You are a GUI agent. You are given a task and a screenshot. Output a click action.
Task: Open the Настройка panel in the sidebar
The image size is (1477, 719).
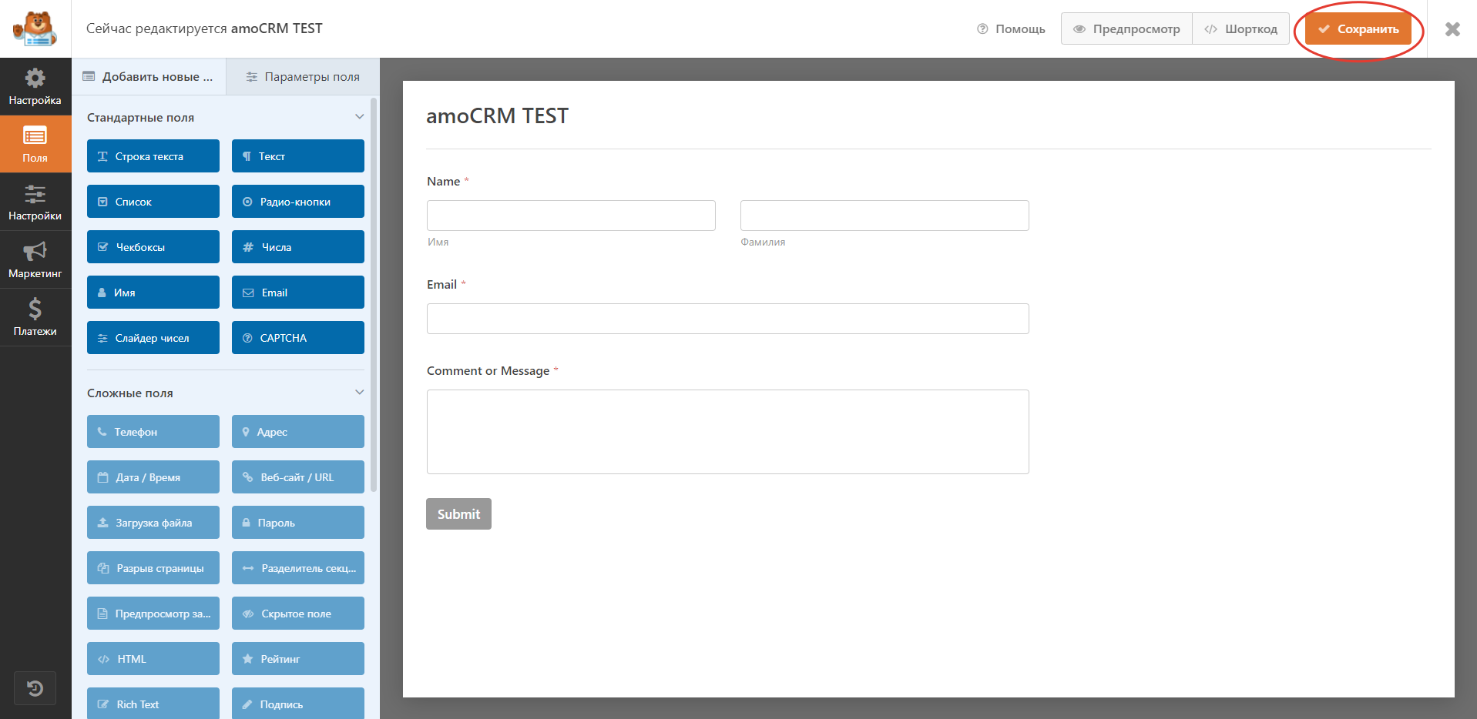[x=35, y=86]
